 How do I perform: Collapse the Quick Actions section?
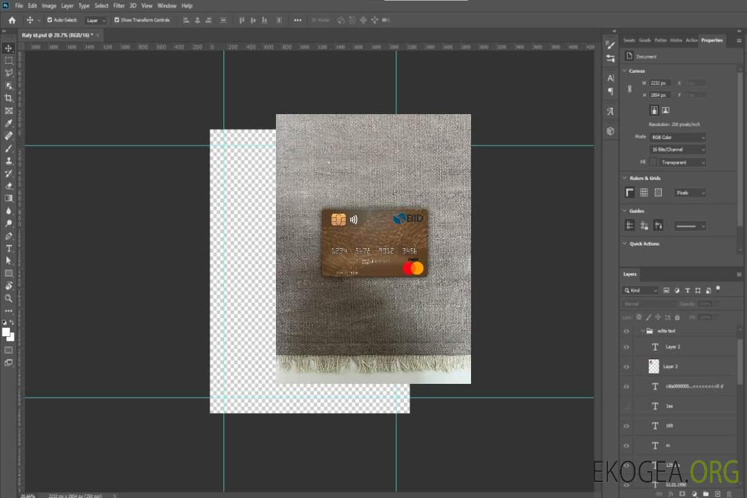tap(625, 243)
